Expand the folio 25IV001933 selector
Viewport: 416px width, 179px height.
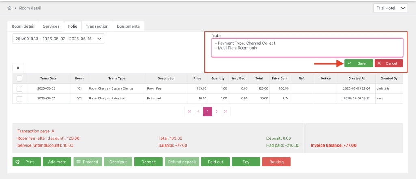pyautogui.click(x=58, y=39)
